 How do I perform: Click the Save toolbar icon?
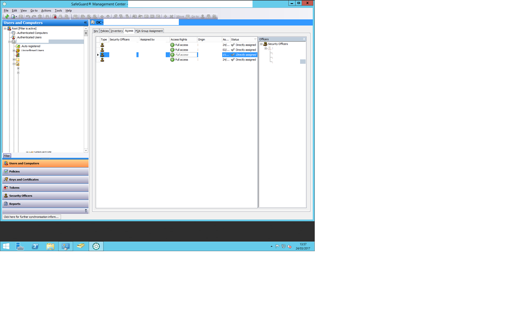pos(21,16)
